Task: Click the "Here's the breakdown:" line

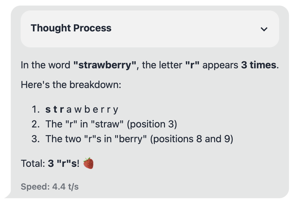Action: click(71, 84)
